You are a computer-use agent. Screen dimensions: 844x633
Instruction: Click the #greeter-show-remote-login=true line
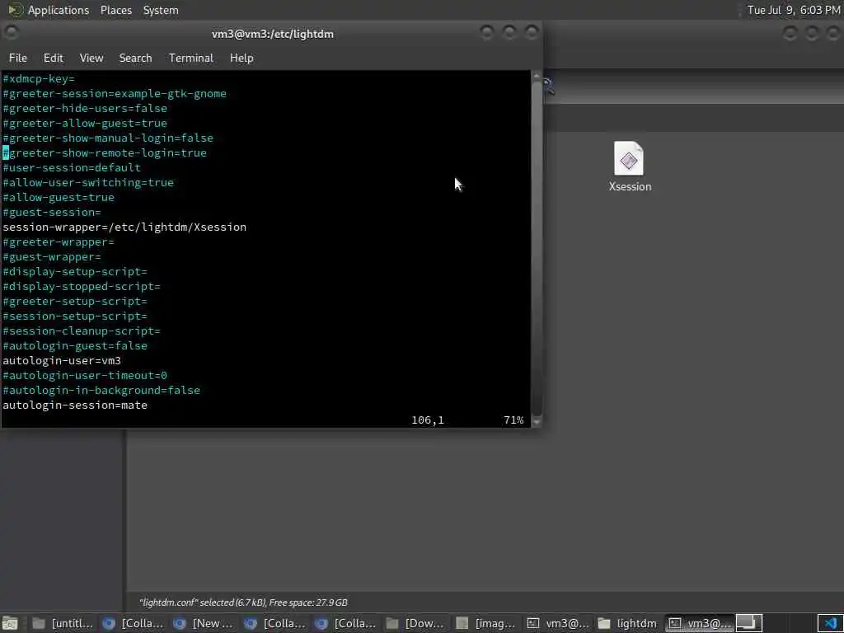[x=105, y=152]
